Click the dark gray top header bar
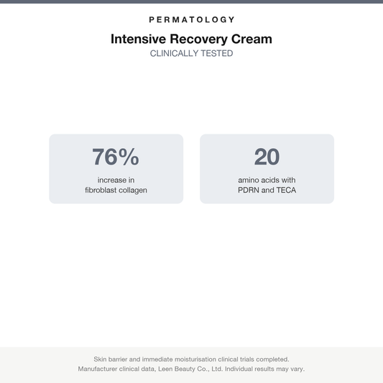 (x=191, y=1)
